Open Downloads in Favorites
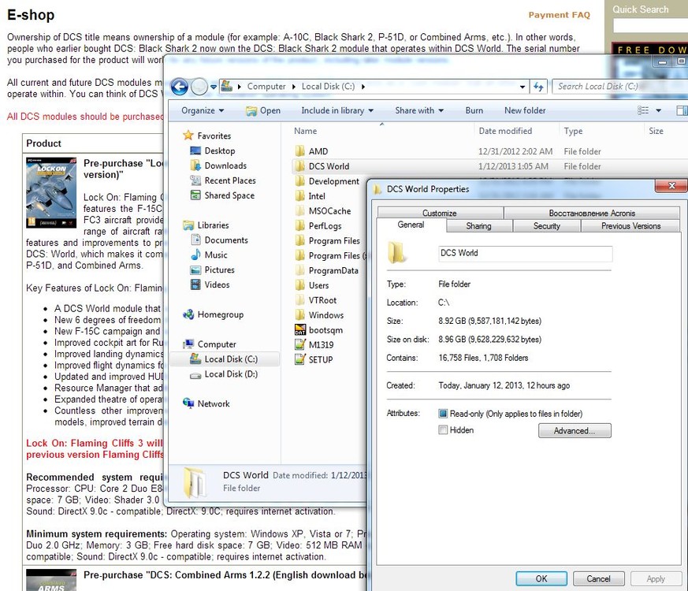The width and height of the screenshot is (688, 591). coord(218,165)
